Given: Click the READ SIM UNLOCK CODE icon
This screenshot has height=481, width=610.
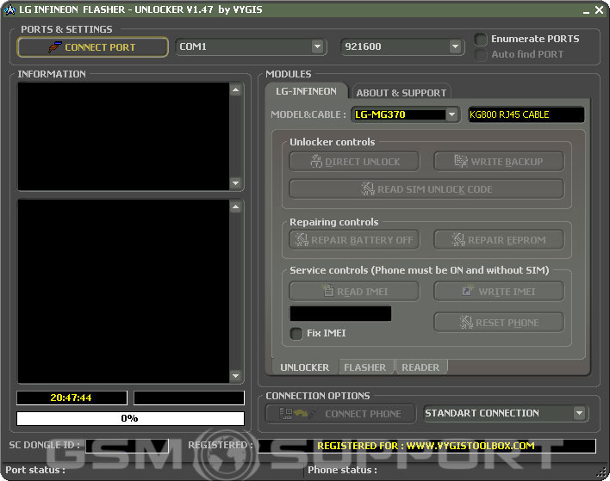Looking at the screenshot, I should point(368,188).
